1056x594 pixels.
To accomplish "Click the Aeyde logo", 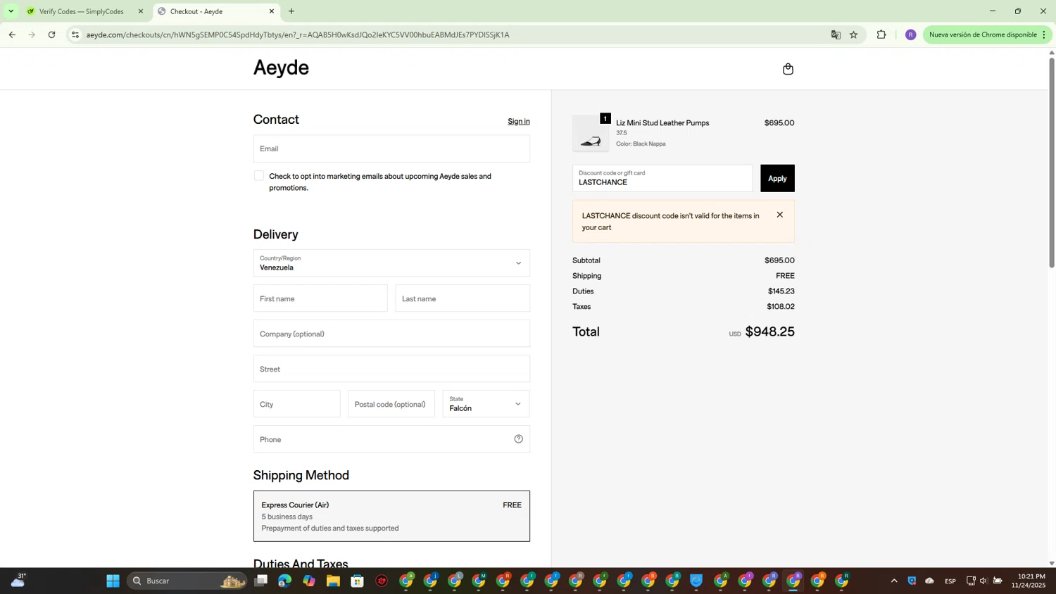I will point(281,68).
